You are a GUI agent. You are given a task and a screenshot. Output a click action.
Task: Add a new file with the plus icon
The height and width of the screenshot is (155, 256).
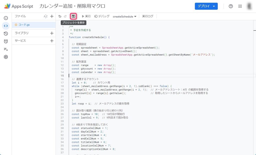point(52,16)
